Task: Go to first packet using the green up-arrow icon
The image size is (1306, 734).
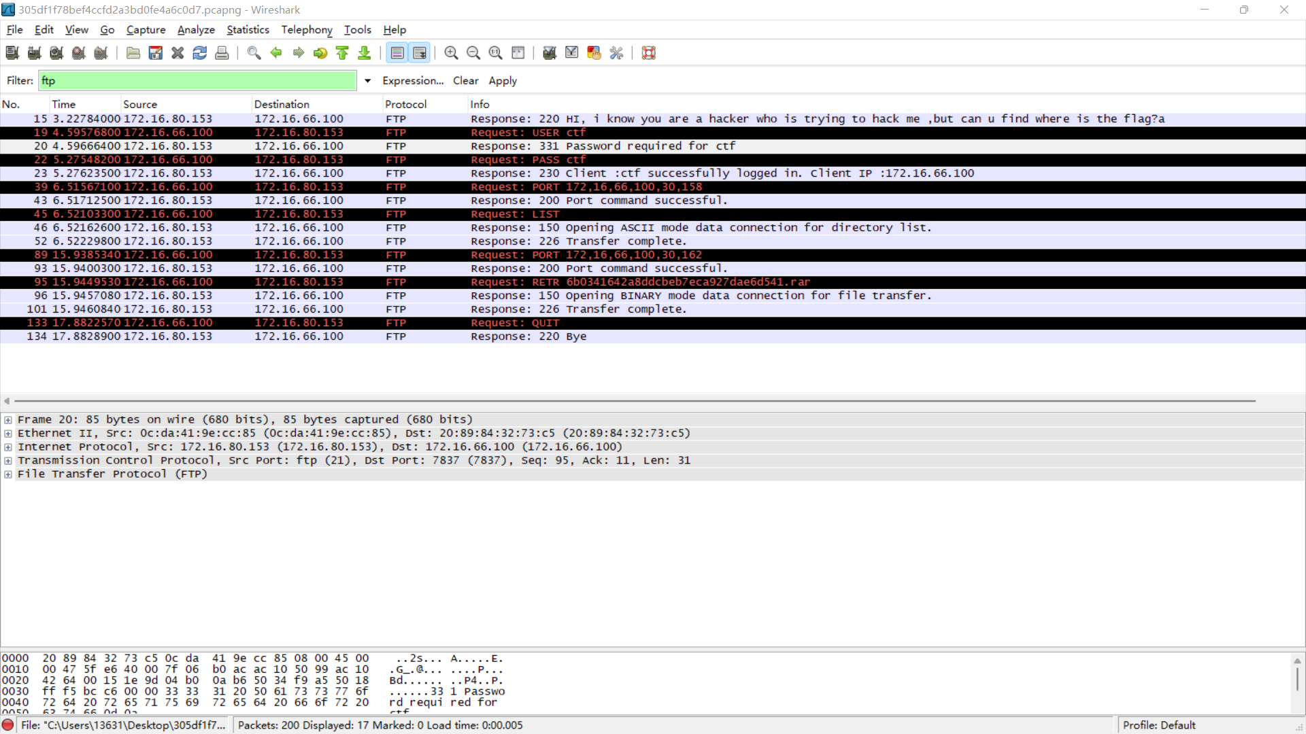Action: [x=342, y=53]
